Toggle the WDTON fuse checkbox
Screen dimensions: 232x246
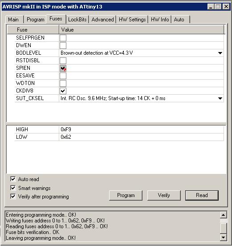tap(63, 83)
